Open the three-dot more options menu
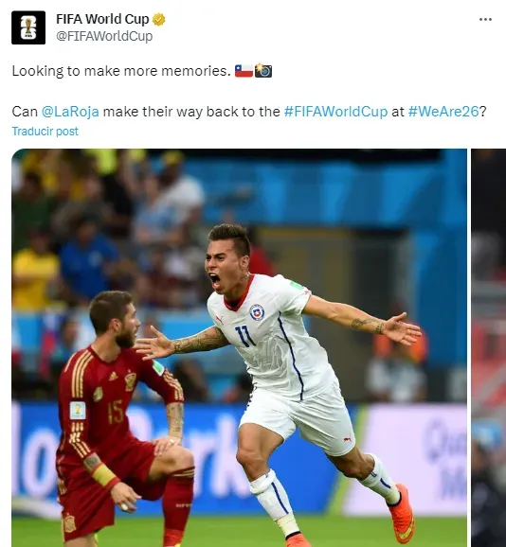506x547 pixels. click(485, 20)
